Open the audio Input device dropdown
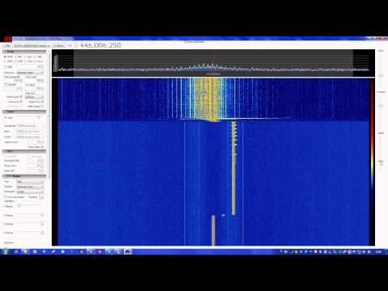 [x=30, y=132]
